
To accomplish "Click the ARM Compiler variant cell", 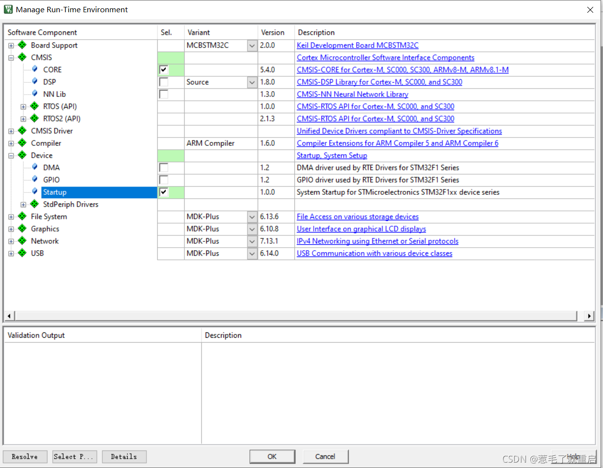I will 221,143.
